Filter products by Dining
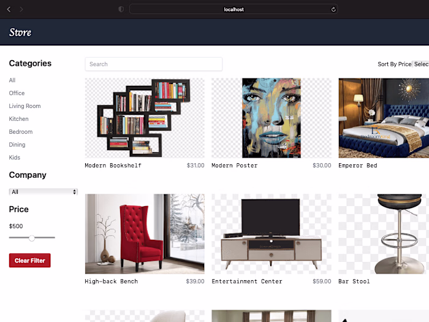The height and width of the screenshot is (322, 429). pos(17,145)
